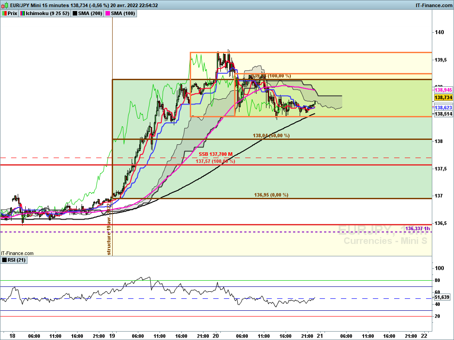Click the 138,04 (50,00 %) Fibonacci label
Viewport: 454px width, 340px height.
tap(271, 135)
